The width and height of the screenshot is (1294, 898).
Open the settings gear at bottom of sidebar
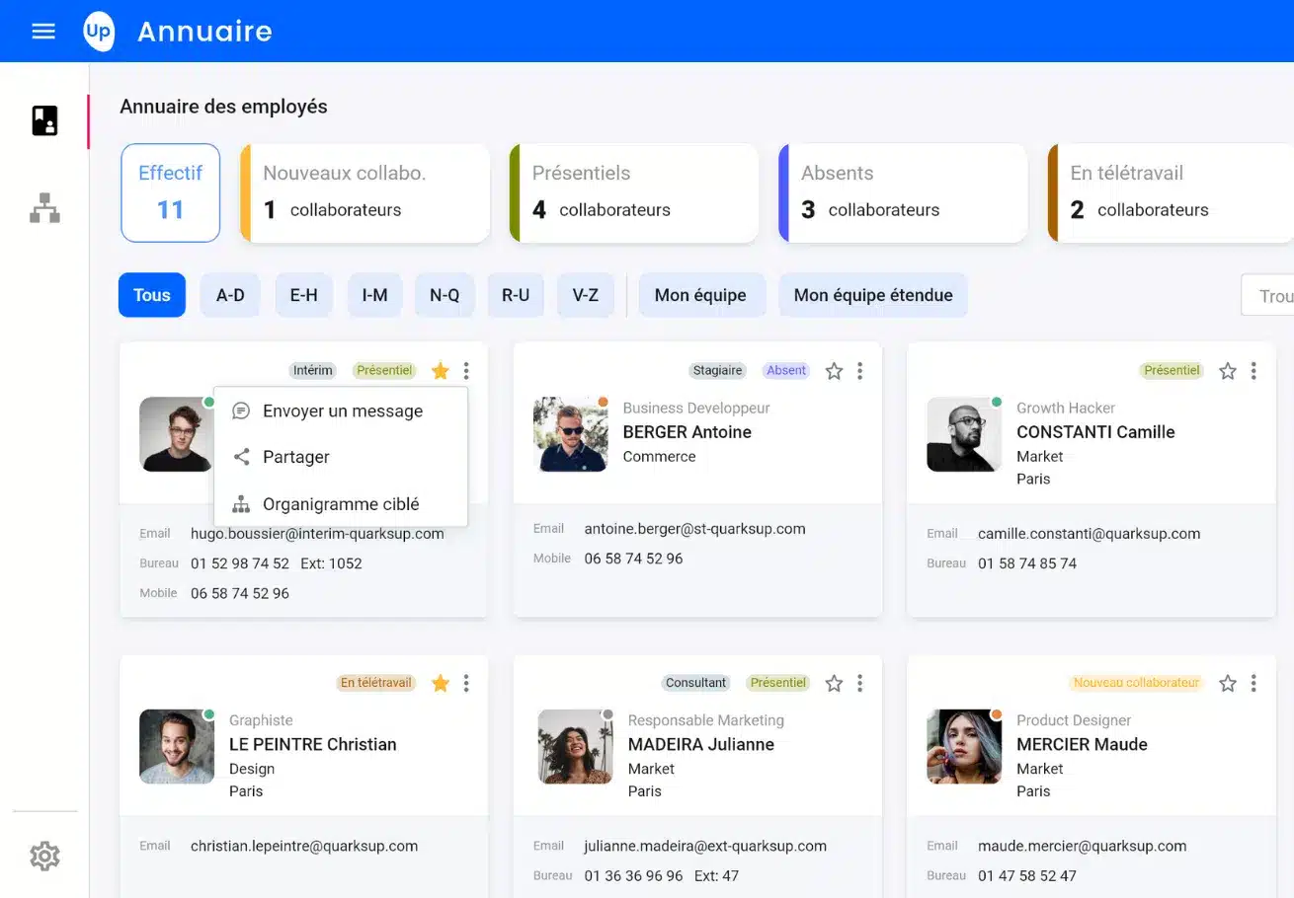[43, 857]
